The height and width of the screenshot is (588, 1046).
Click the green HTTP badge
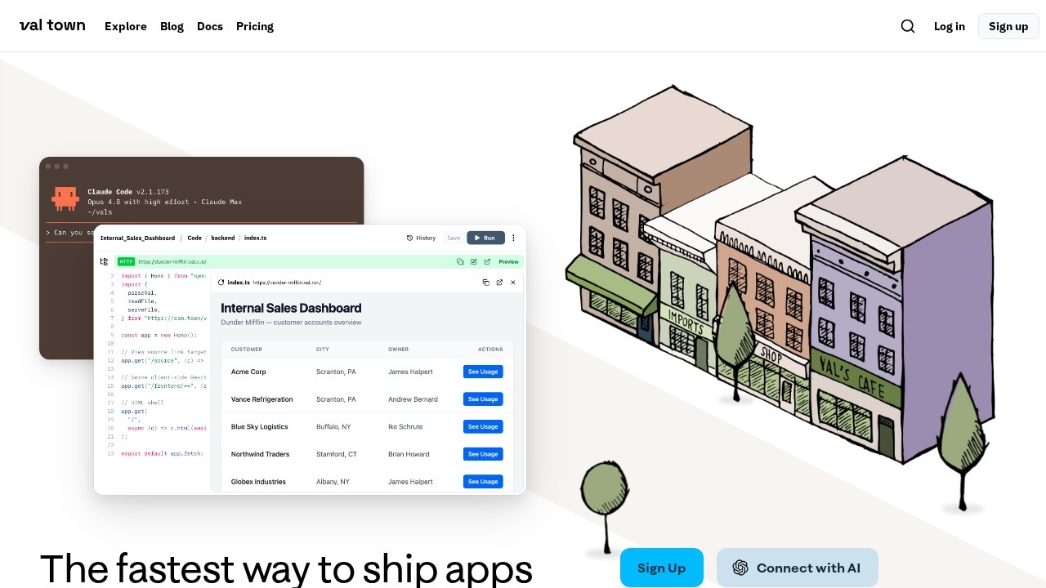coord(126,262)
